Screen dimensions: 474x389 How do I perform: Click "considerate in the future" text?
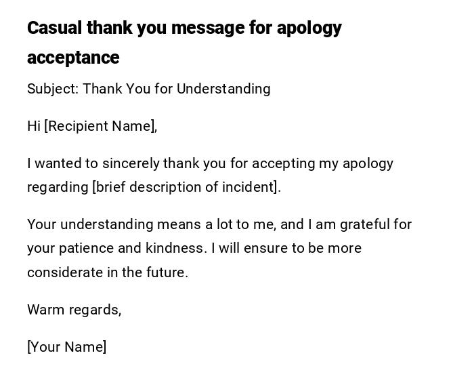pos(107,272)
